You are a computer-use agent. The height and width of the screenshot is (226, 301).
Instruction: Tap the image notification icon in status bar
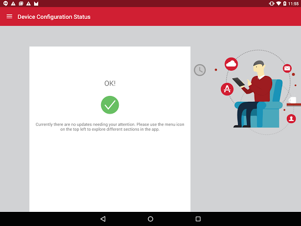21,4
